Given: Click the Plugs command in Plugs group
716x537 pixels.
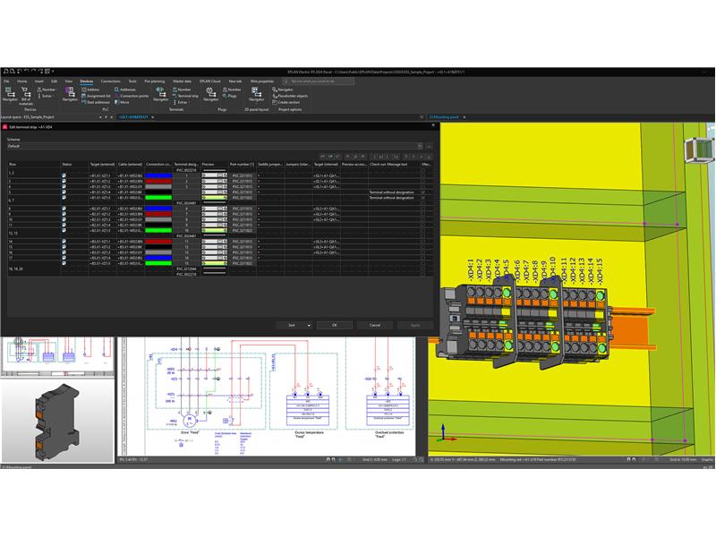Looking at the screenshot, I should (x=230, y=96).
